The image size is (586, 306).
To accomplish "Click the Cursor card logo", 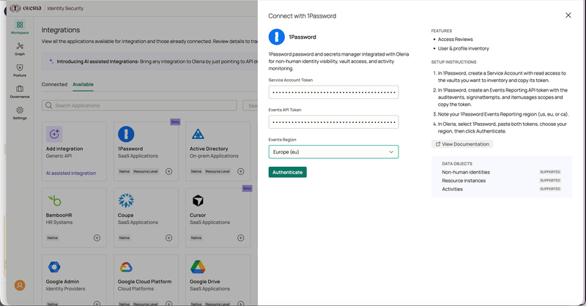I will (198, 201).
